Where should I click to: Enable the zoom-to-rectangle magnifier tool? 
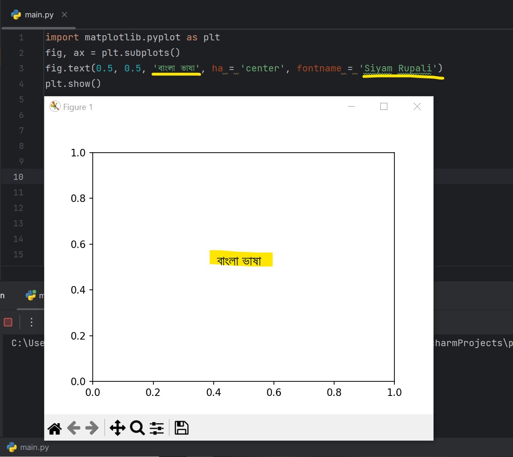coord(137,428)
